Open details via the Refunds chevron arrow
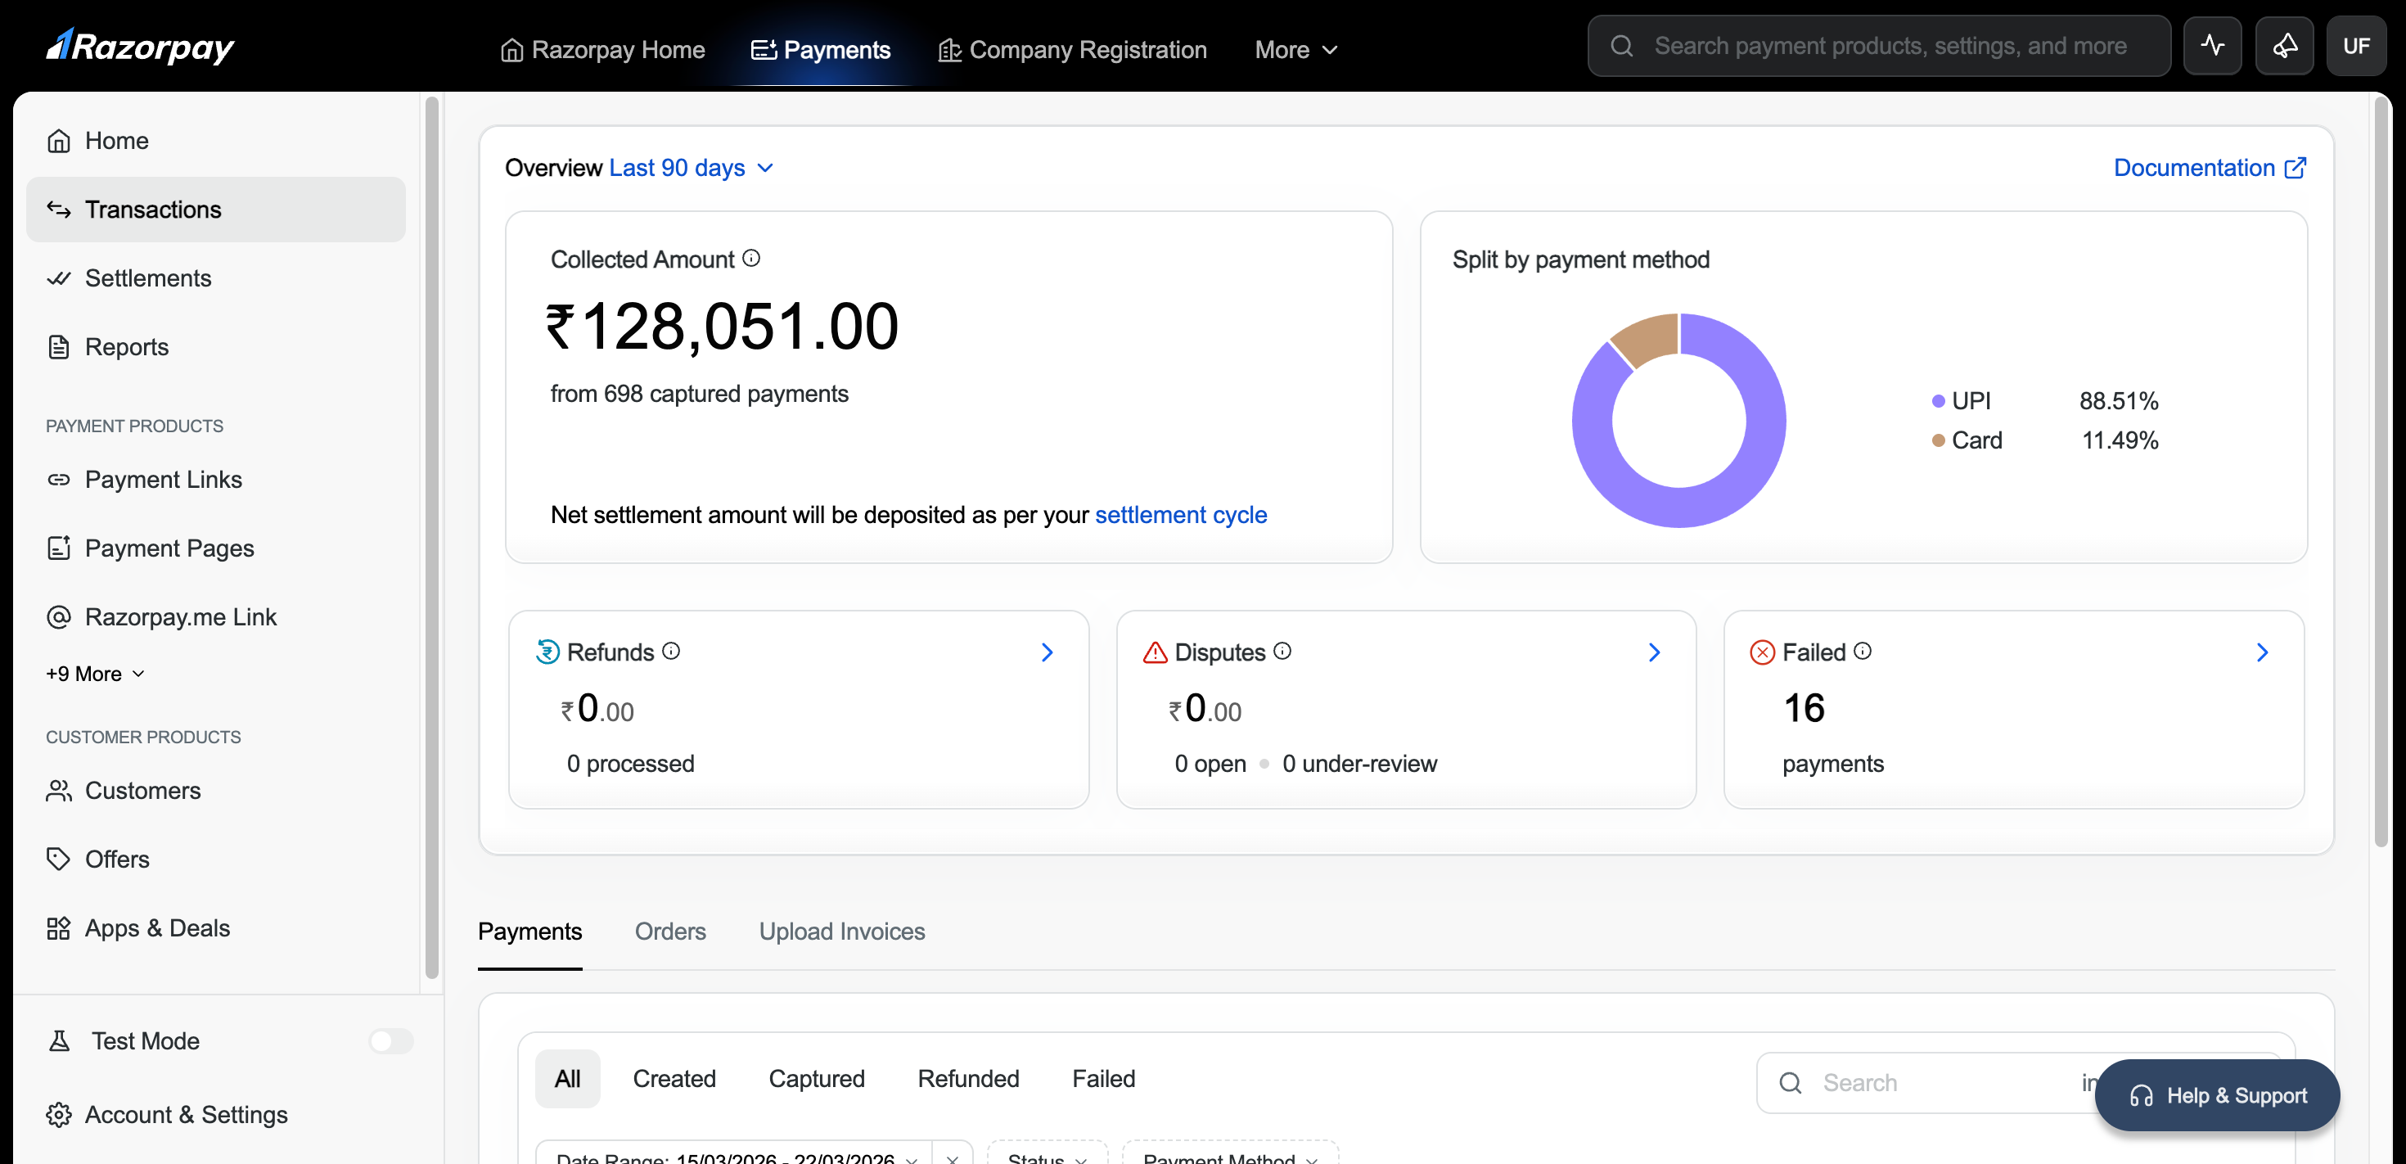The image size is (2406, 1164). [x=1046, y=652]
